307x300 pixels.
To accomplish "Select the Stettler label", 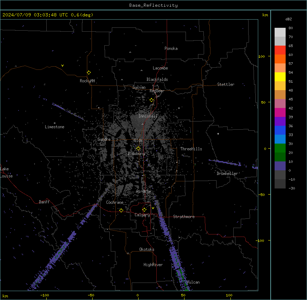I will [x=226, y=84].
